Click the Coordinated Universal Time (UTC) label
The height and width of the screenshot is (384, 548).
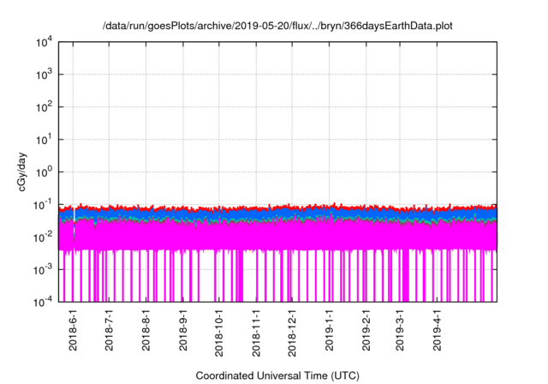click(x=277, y=375)
